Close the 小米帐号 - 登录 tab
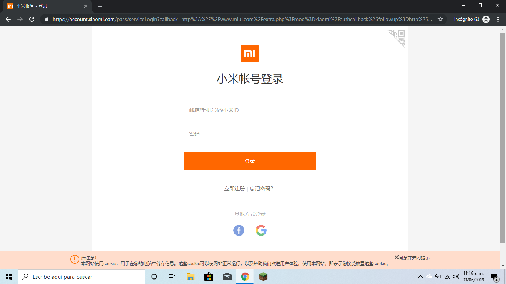This screenshot has height=284, width=506. click(x=86, y=6)
